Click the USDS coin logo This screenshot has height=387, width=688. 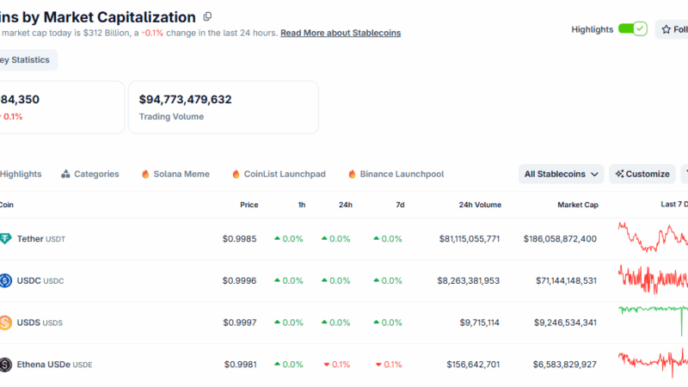click(x=6, y=322)
